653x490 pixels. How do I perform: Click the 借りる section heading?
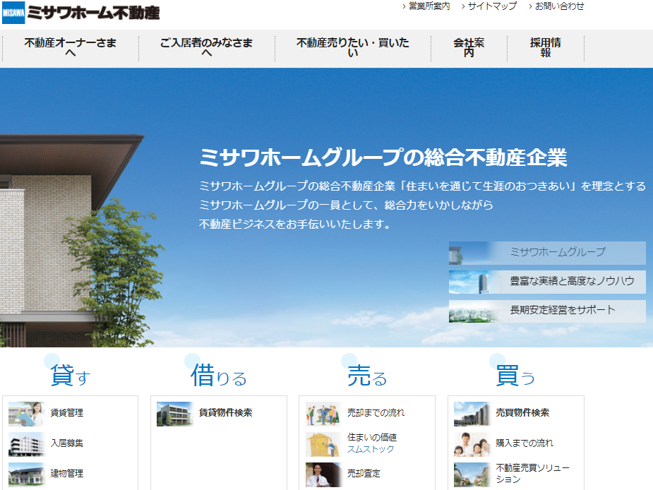coord(219,376)
